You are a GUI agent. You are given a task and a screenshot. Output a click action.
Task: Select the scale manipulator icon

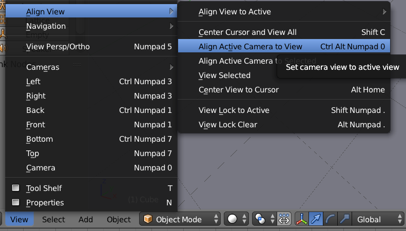344,219
